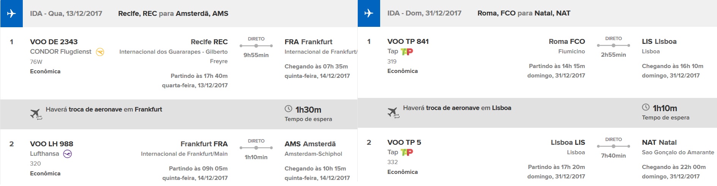Click the aircraft change icon for Lisboa
The width and height of the screenshot is (717, 186).
393,112
